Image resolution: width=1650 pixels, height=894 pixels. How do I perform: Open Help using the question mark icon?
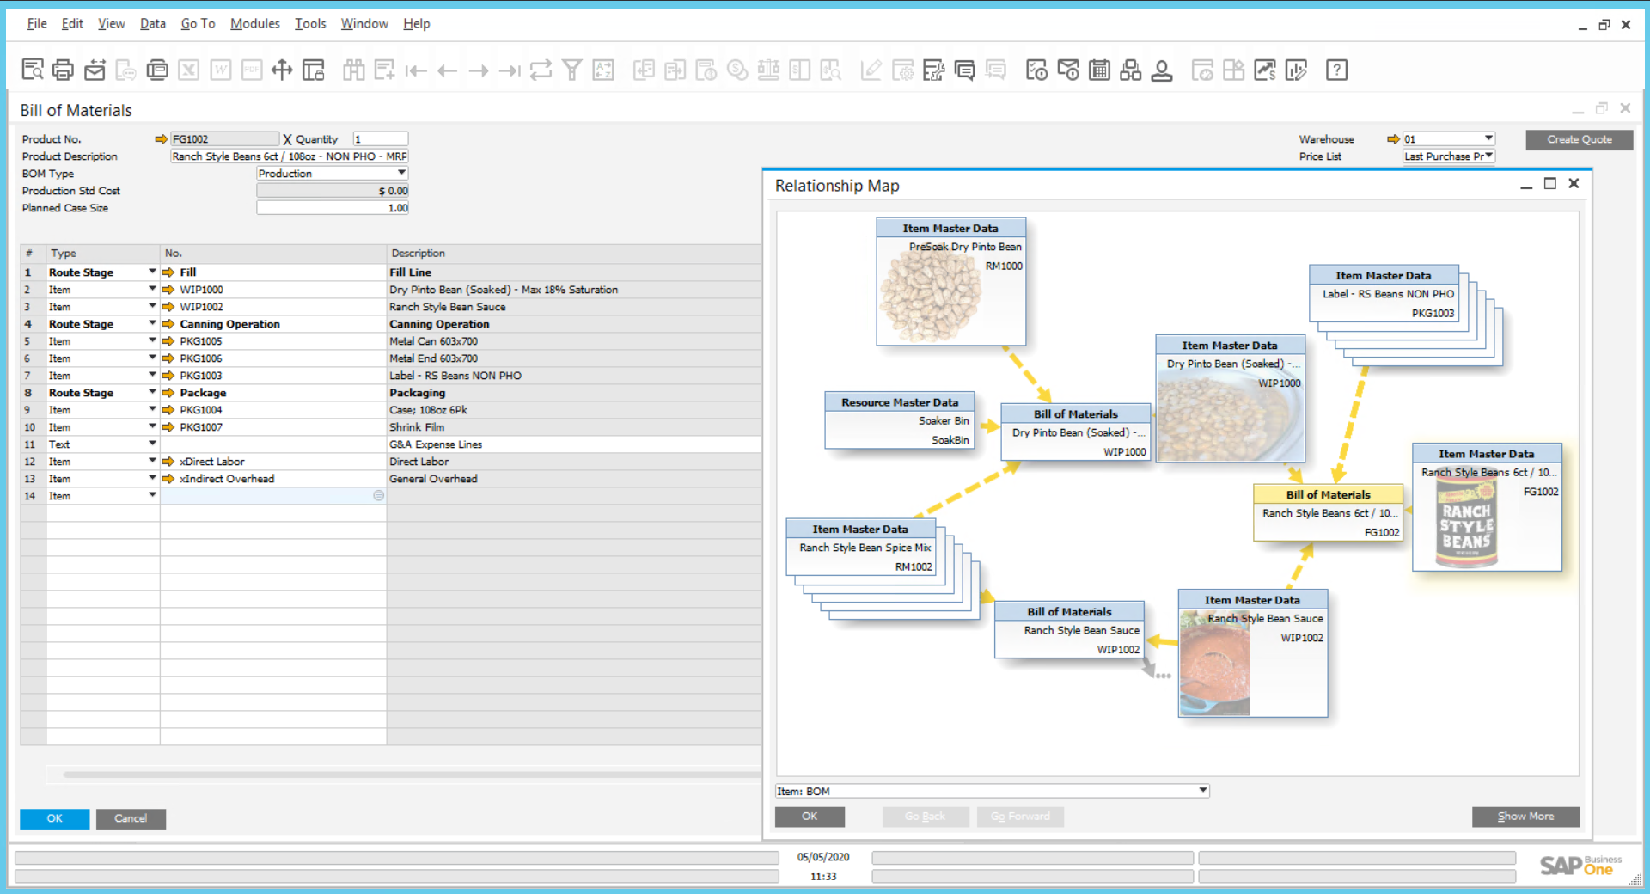[1336, 70]
